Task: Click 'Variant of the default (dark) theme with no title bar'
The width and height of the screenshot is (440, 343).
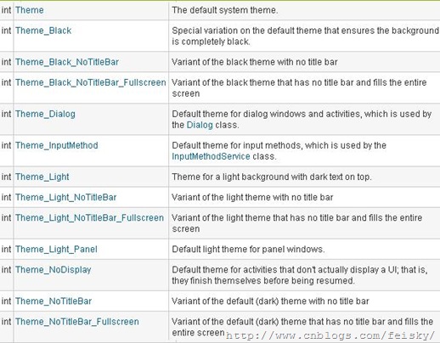Action: click(270, 301)
